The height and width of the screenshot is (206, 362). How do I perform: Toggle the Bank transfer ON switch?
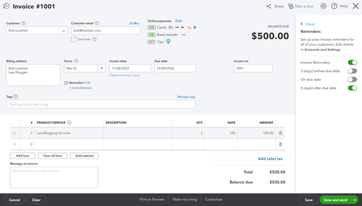coord(152,35)
